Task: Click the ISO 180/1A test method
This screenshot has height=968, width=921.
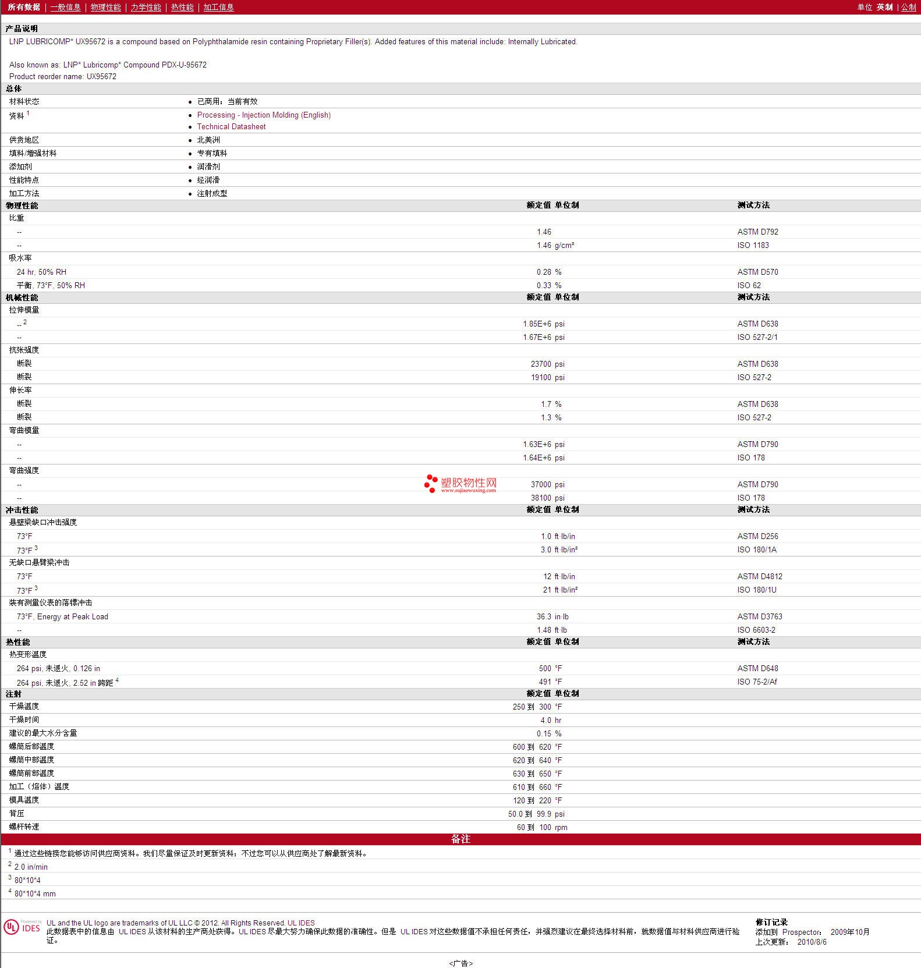Action: tap(757, 549)
